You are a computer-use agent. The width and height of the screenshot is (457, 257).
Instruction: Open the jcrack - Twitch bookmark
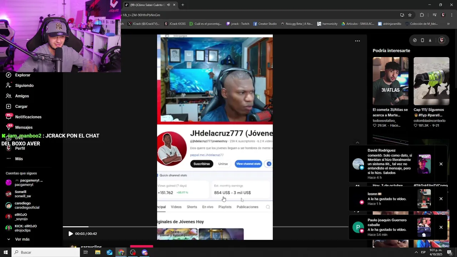238,24
